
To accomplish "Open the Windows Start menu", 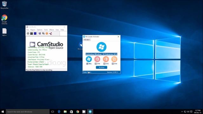I will (x=3, y=111).
